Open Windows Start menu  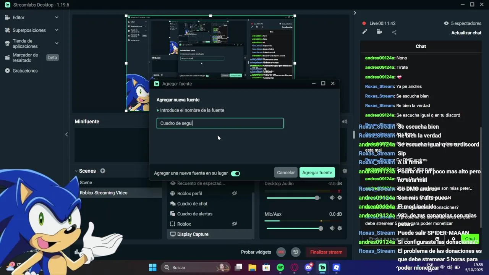152,267
